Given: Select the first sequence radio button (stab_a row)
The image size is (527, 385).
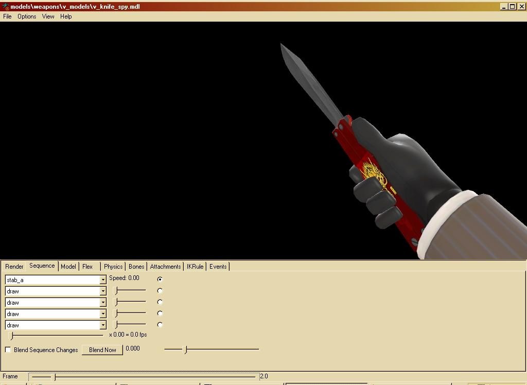Looking at the screenshot, I should [x=160, y=279].
